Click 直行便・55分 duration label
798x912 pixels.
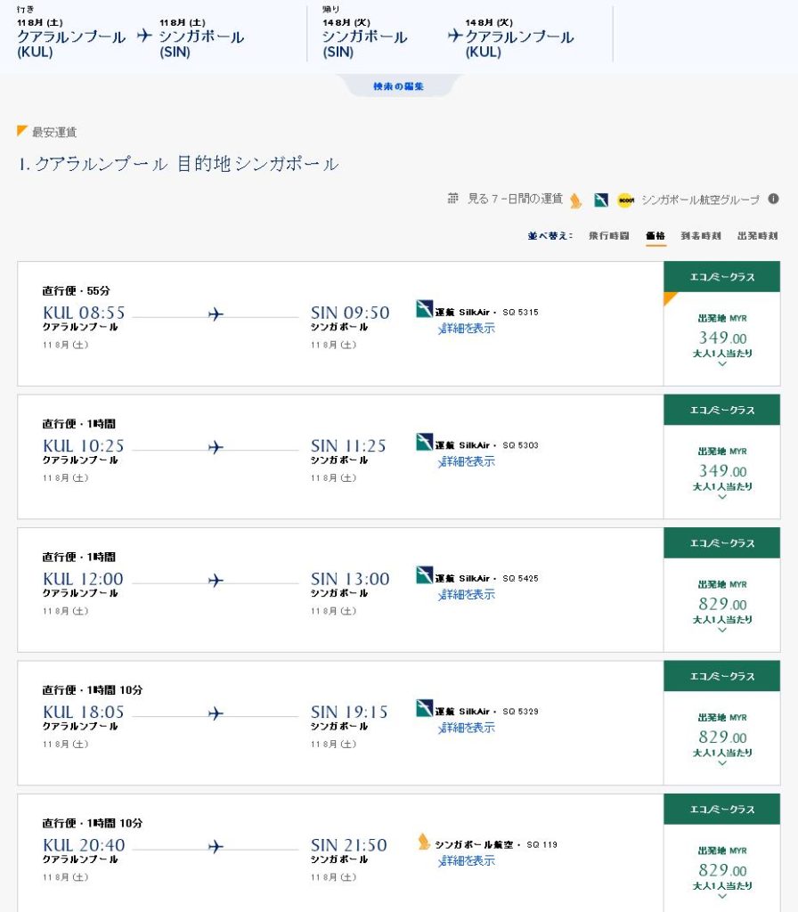click(x=77, y=290)
